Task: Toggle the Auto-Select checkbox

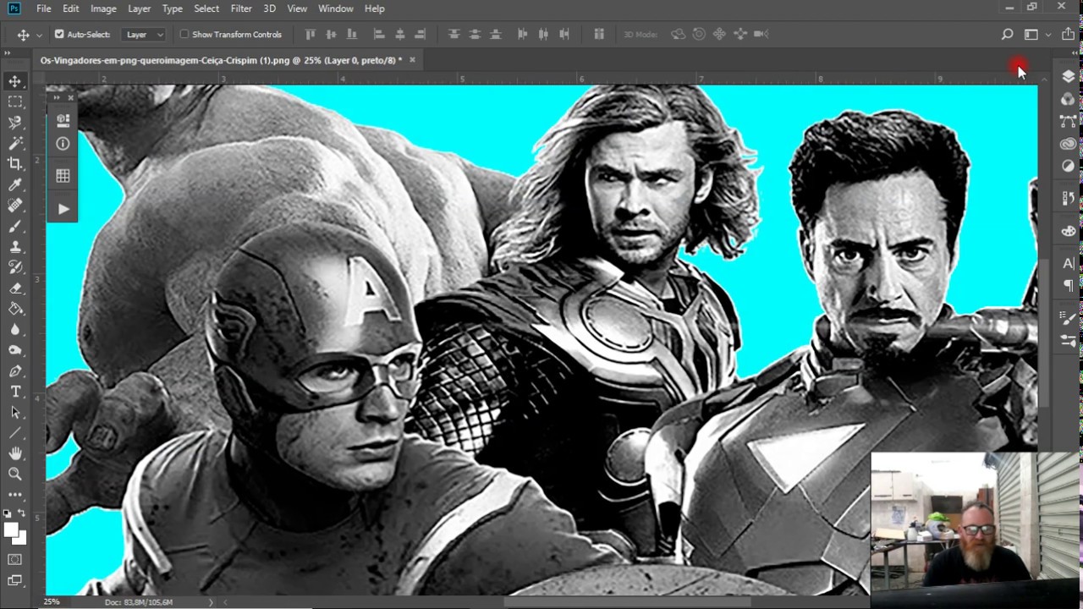Action: point(59,35)
